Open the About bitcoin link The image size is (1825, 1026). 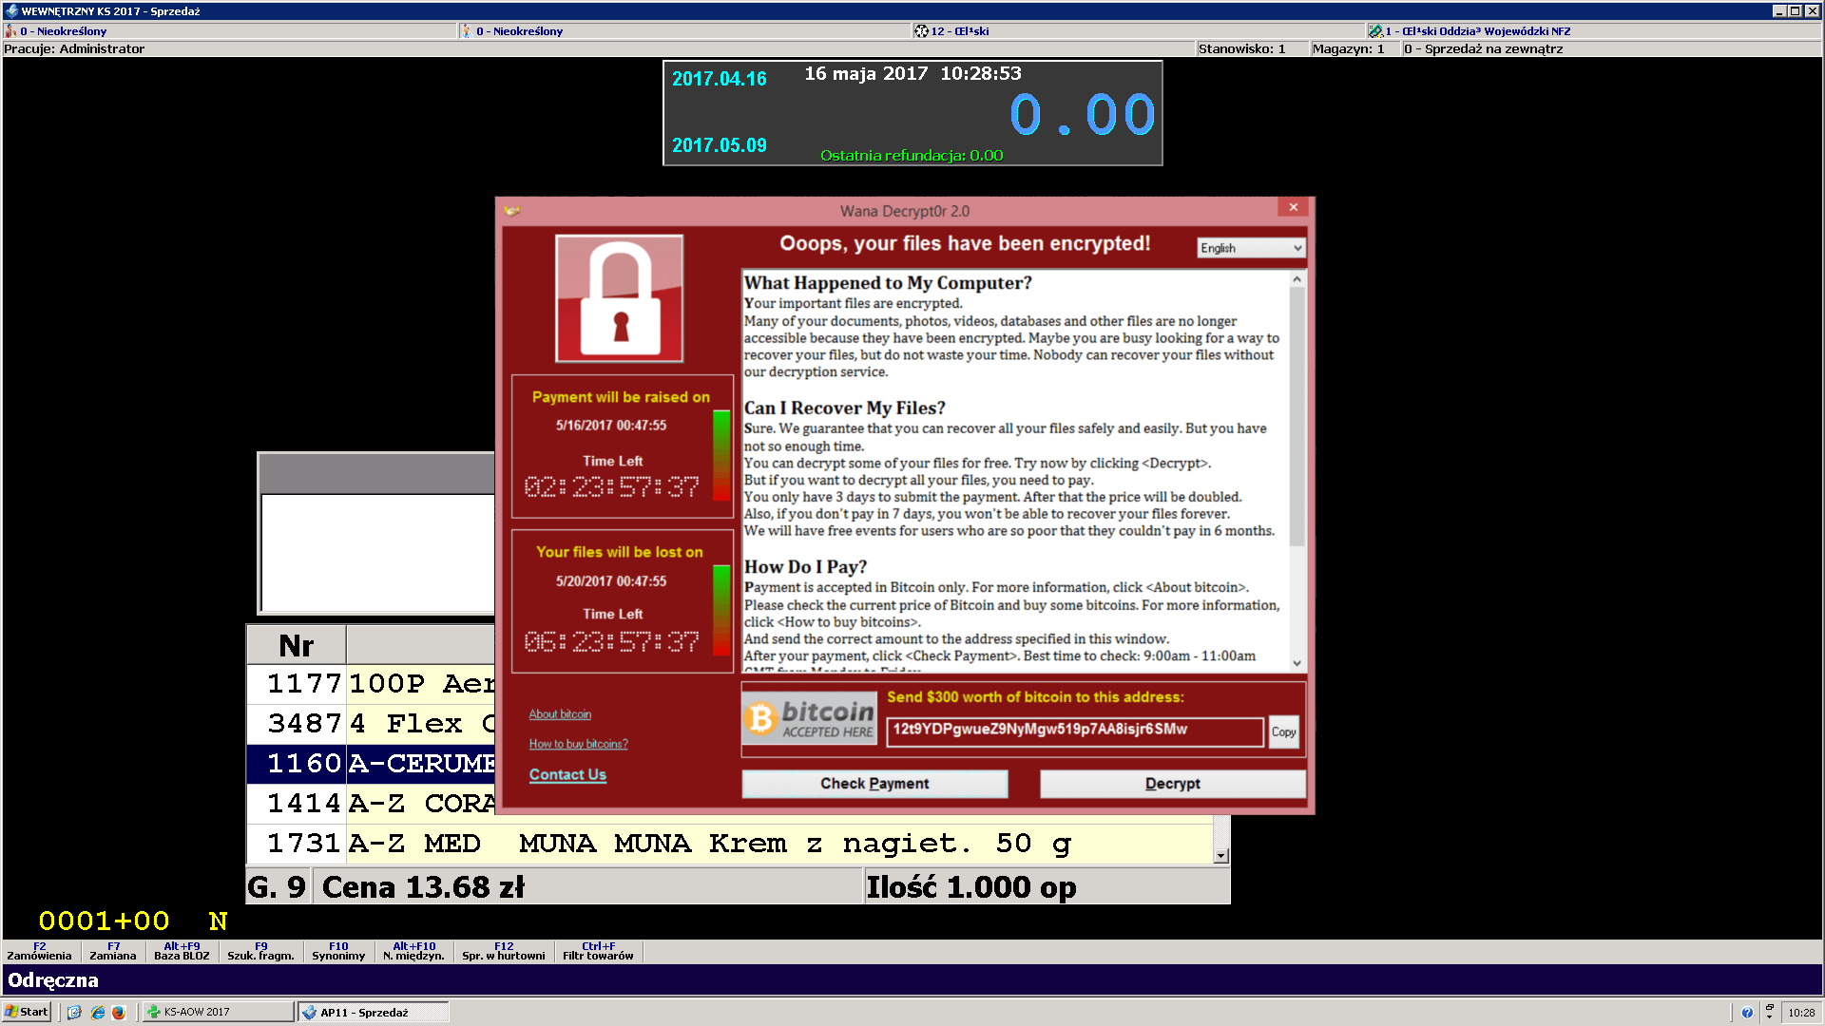(560, 714)
